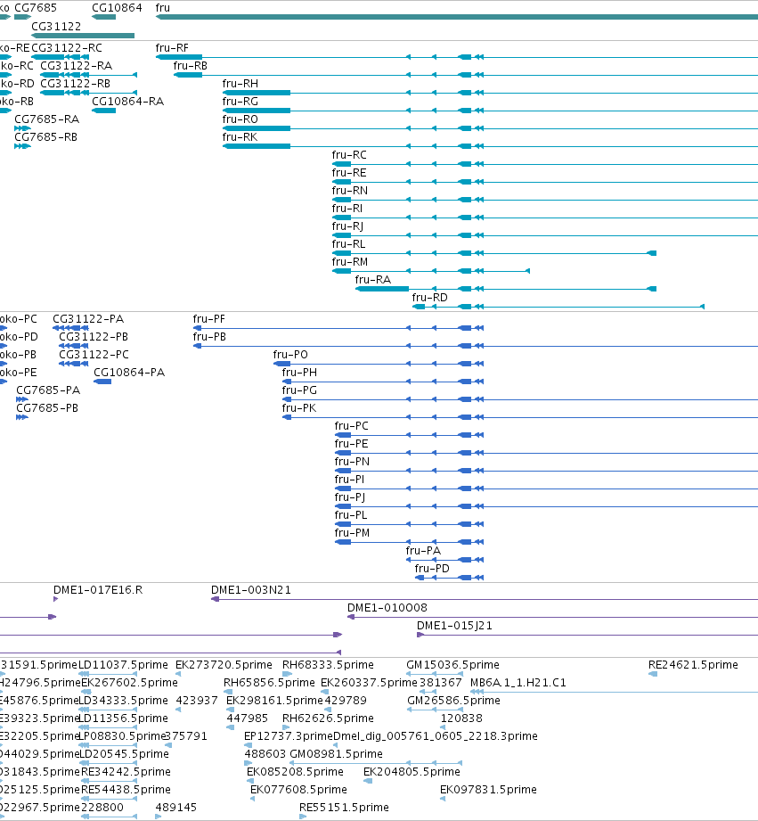This screenshot has height=821, width=758.
Task: Click protein fru-PF label
Action: 208,319
